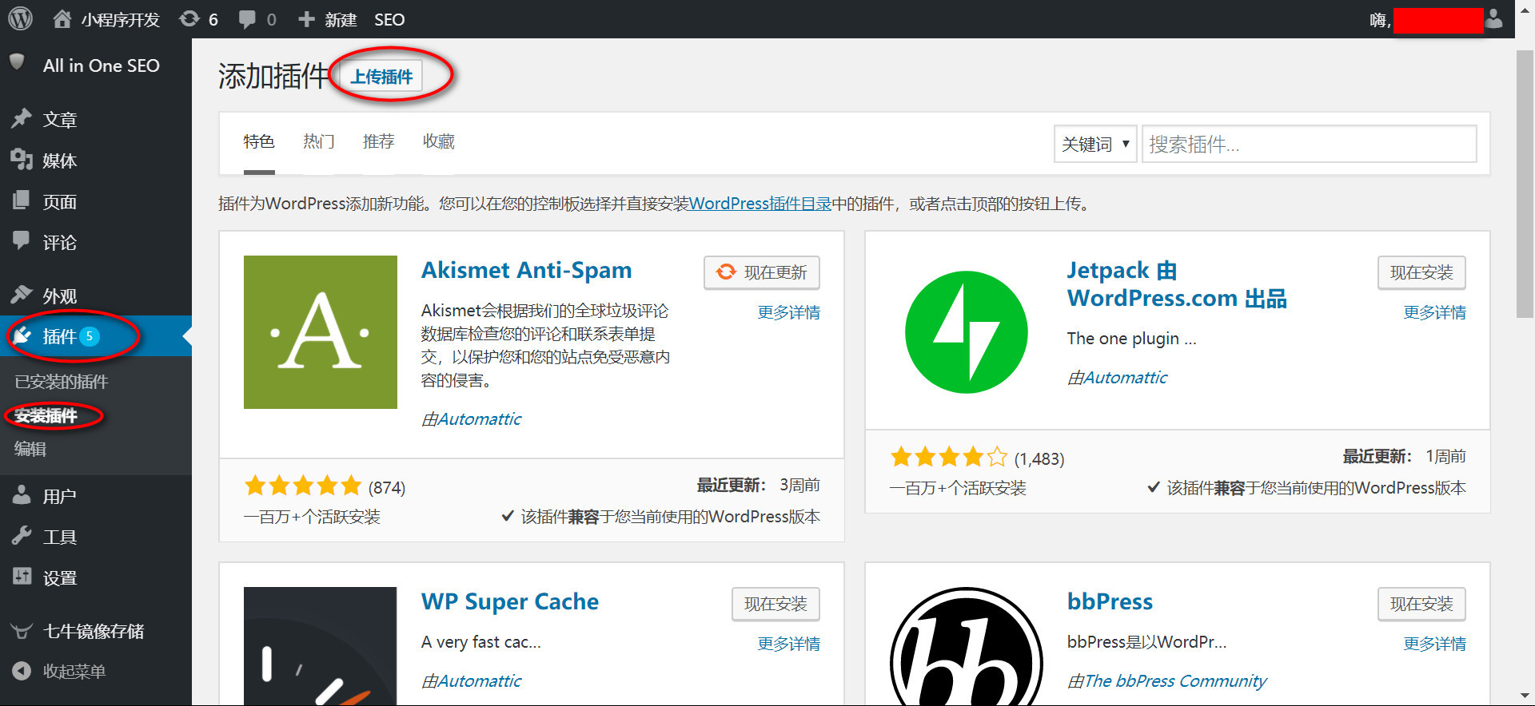
Task: Open The bbPress Community author link
Action: [x=1175, y=681]
